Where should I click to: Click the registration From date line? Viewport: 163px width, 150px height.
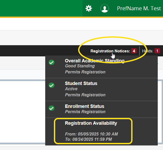(91, 134)
